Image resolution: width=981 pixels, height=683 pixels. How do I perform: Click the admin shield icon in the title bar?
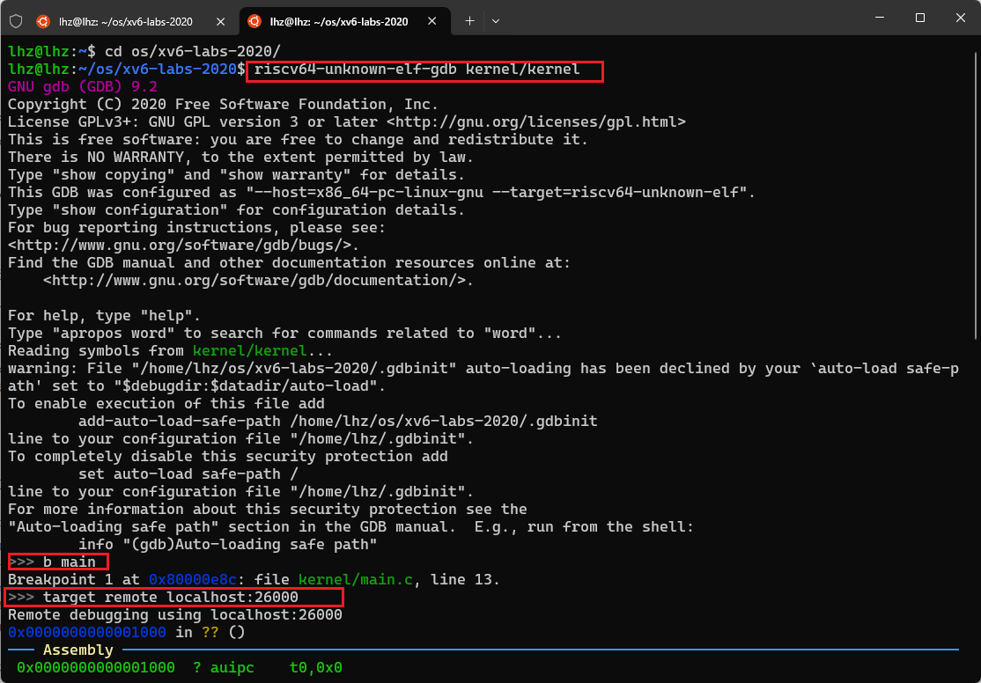tap(15, 20)
